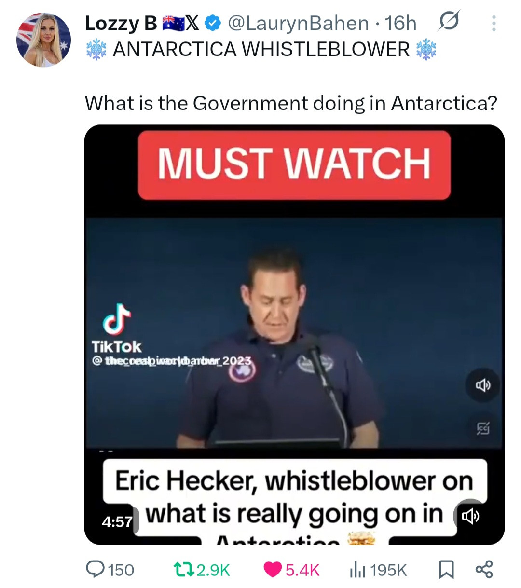Open the Lozzy B display name

(121, 23)
